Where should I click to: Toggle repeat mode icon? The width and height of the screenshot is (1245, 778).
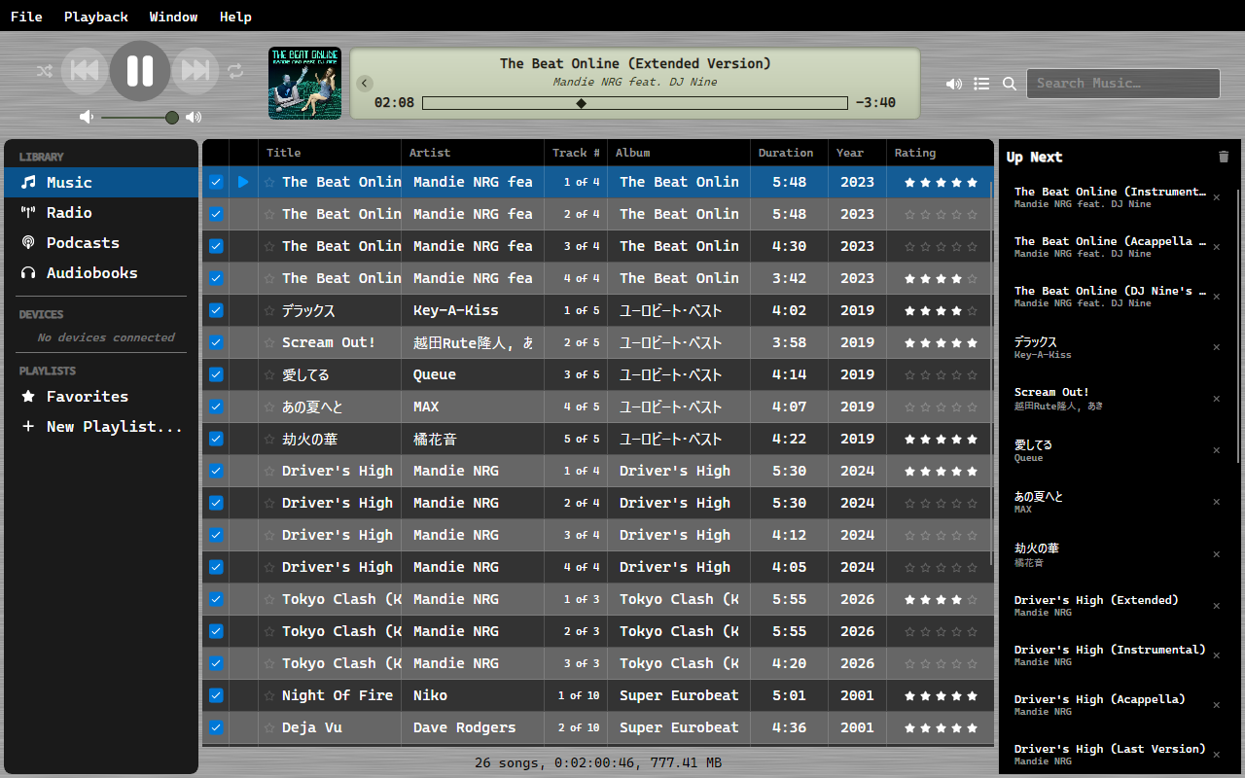point(235,71)
